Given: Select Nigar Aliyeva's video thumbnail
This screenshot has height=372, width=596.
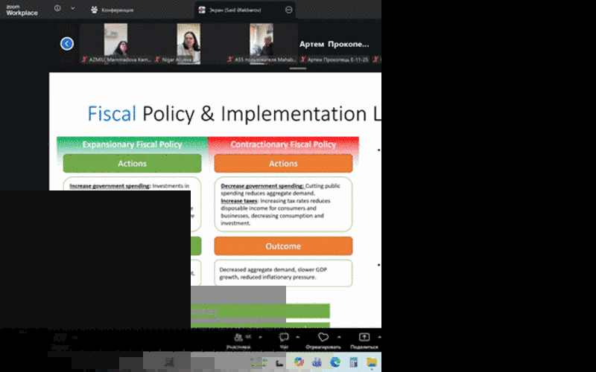Looking at the screenshot, I should coord(188,43).
